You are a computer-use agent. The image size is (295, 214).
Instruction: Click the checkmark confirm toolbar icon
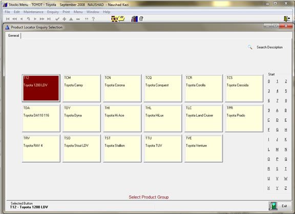57,19
